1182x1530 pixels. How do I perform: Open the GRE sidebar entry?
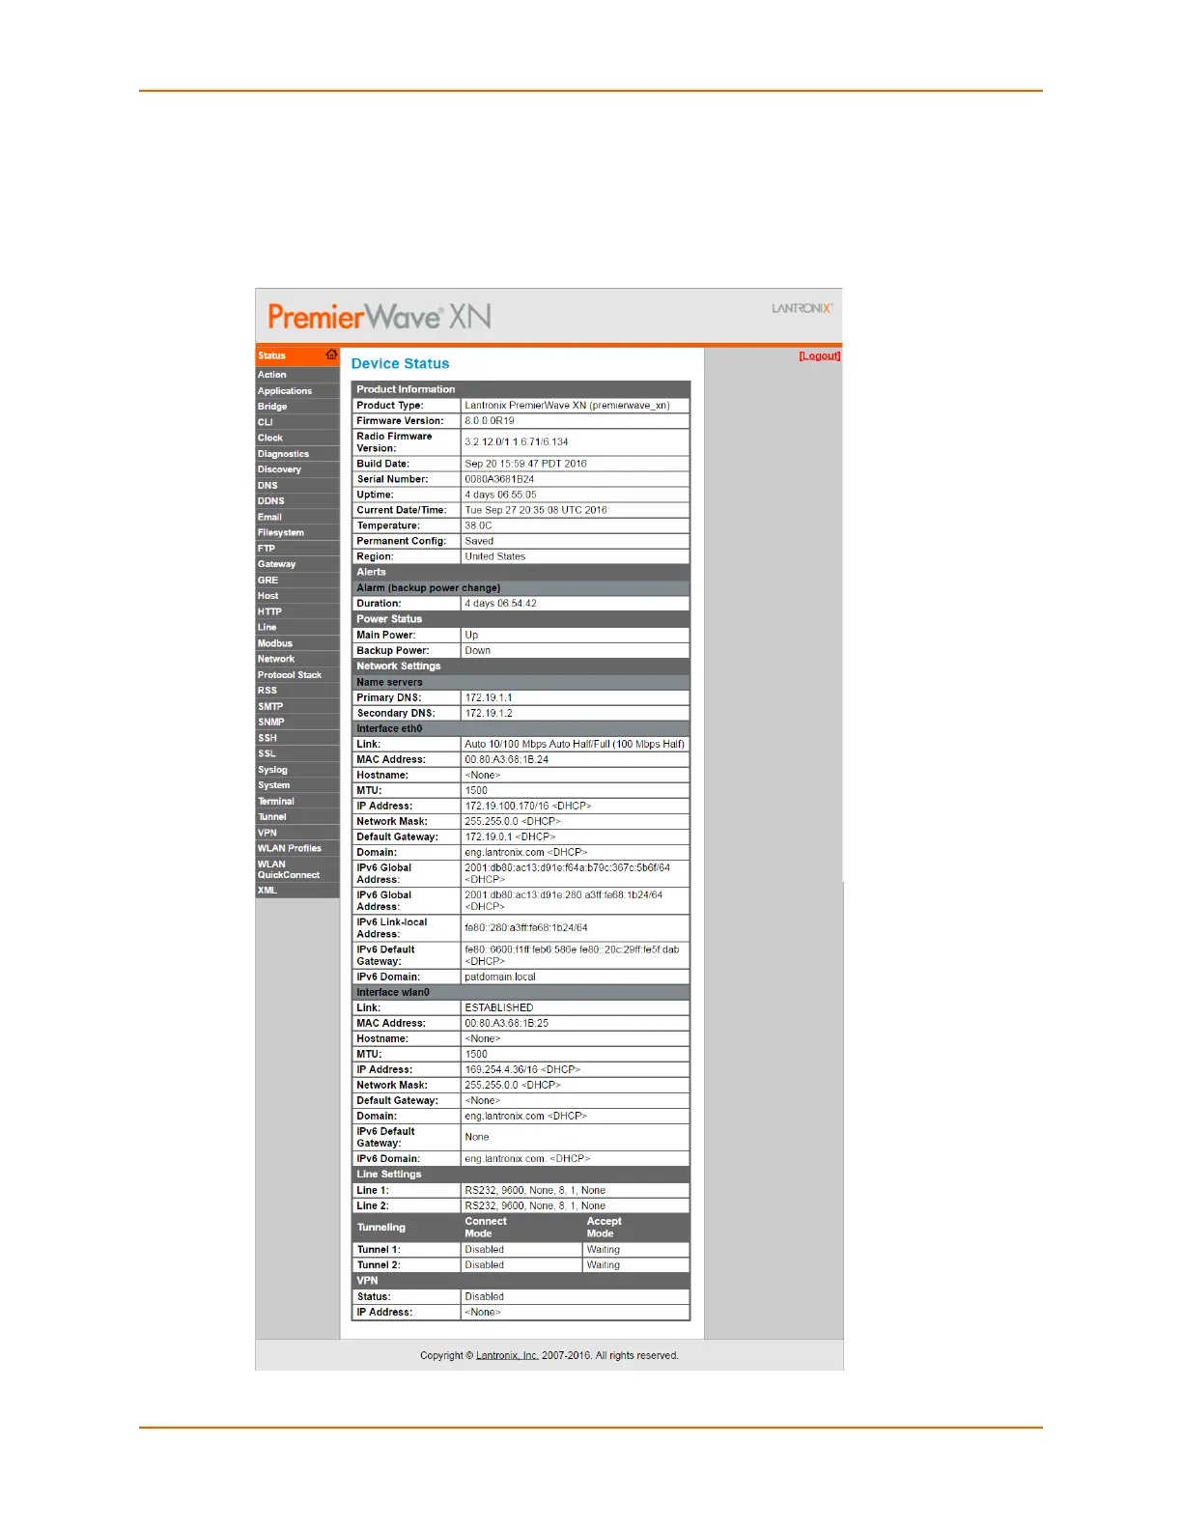click(297, 581)
